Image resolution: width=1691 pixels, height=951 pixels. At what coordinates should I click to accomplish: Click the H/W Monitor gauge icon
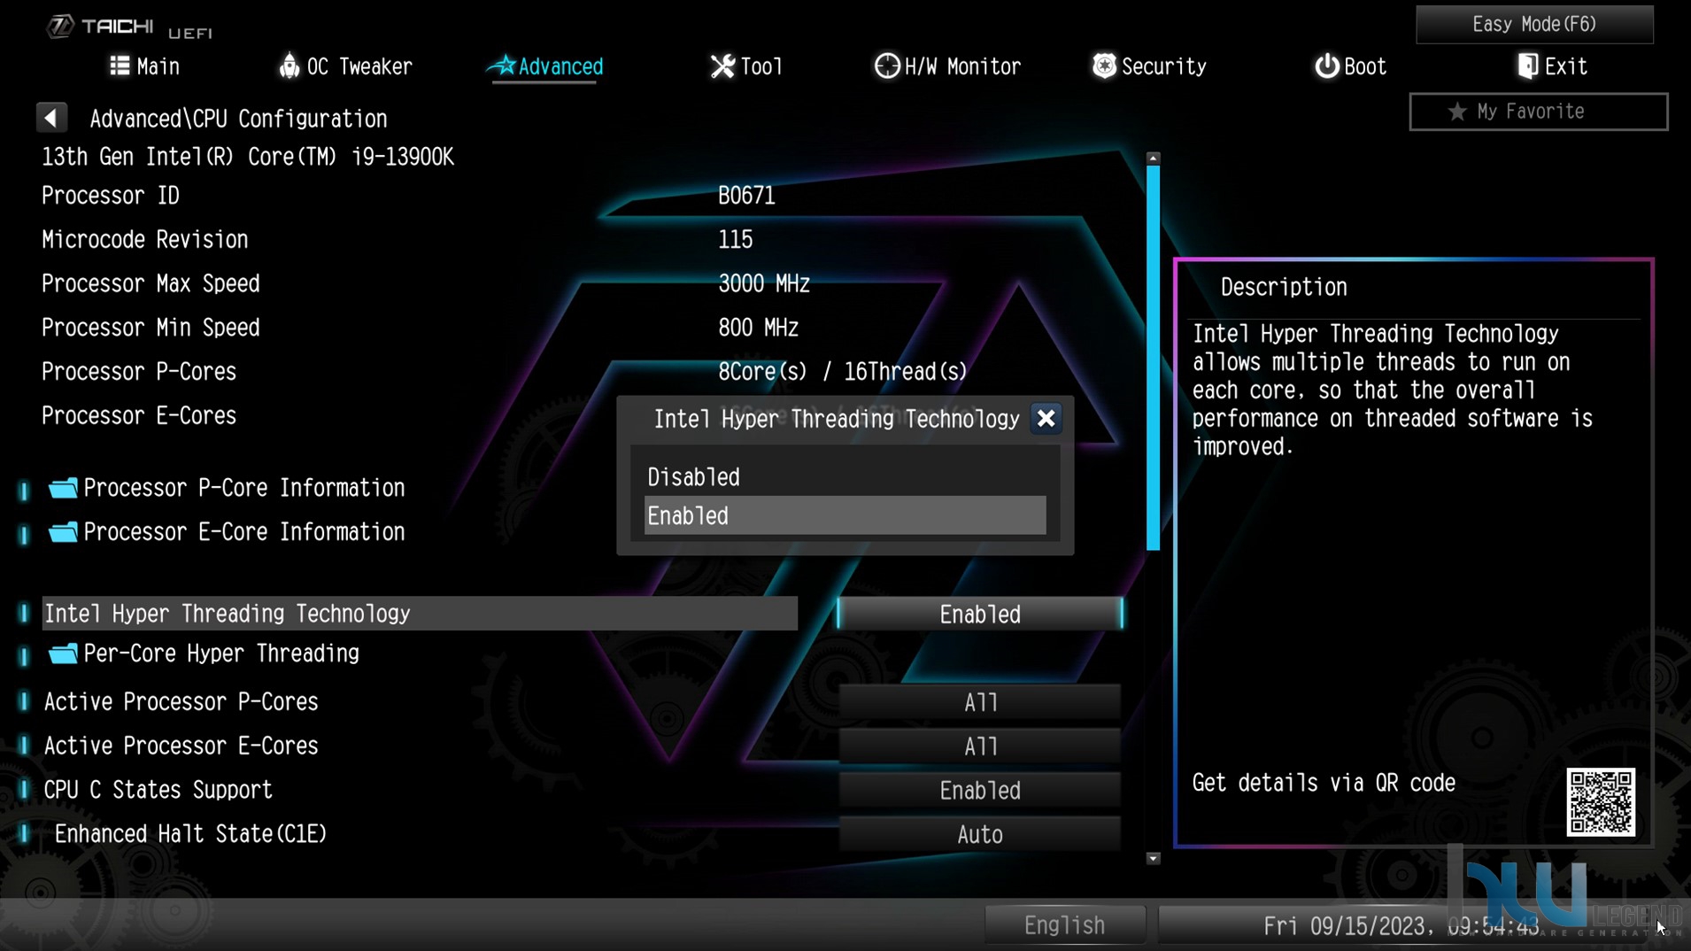(886, 66)
